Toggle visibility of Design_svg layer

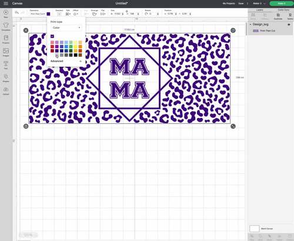[289, 25]
